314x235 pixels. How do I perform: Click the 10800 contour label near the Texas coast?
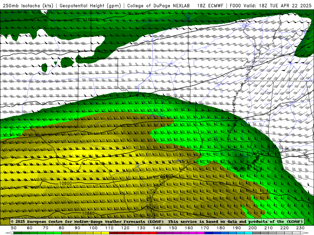tap(167, 176)
